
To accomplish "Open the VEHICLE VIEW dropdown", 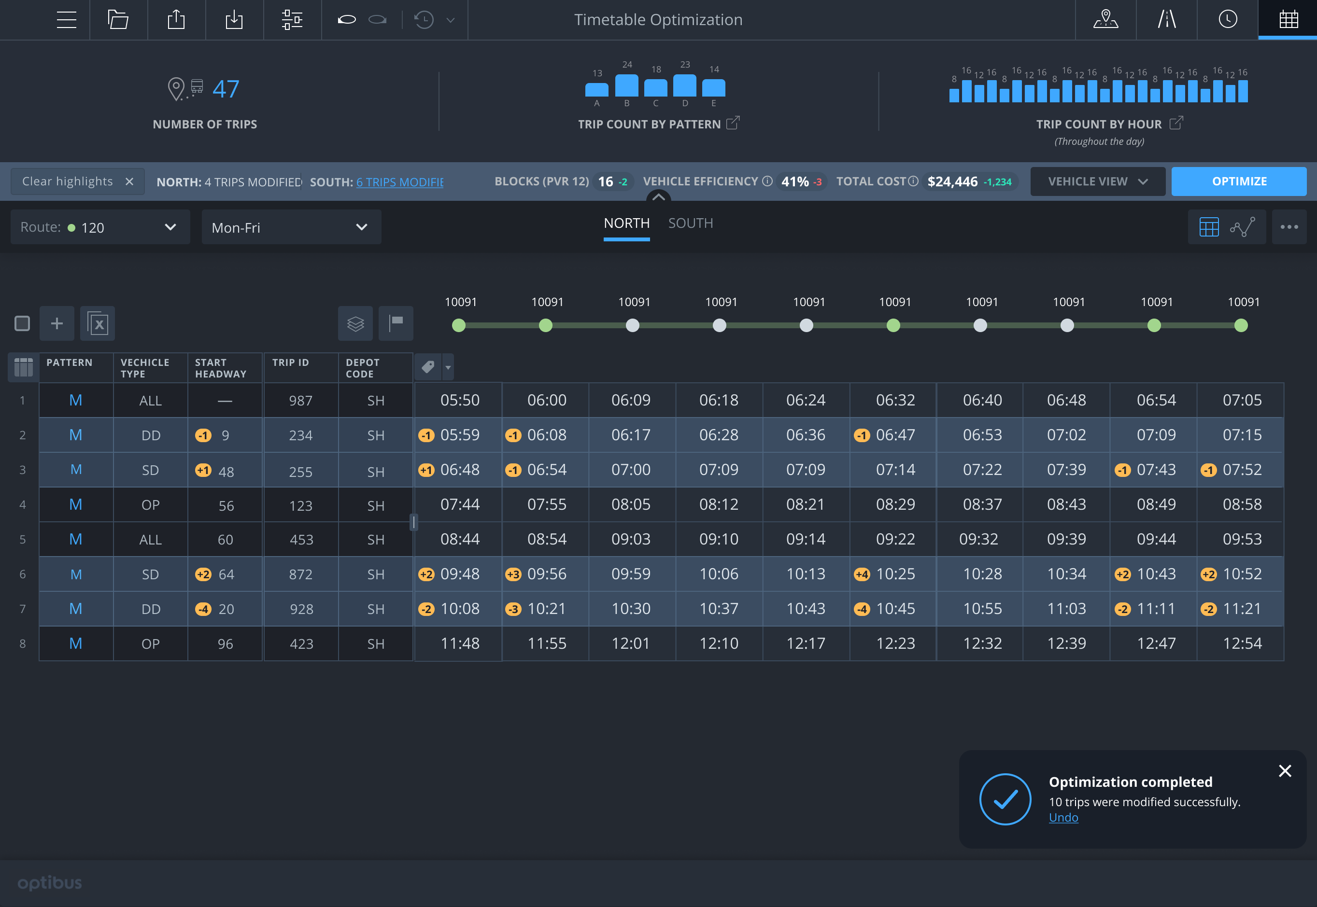I will coord(1098,181).
